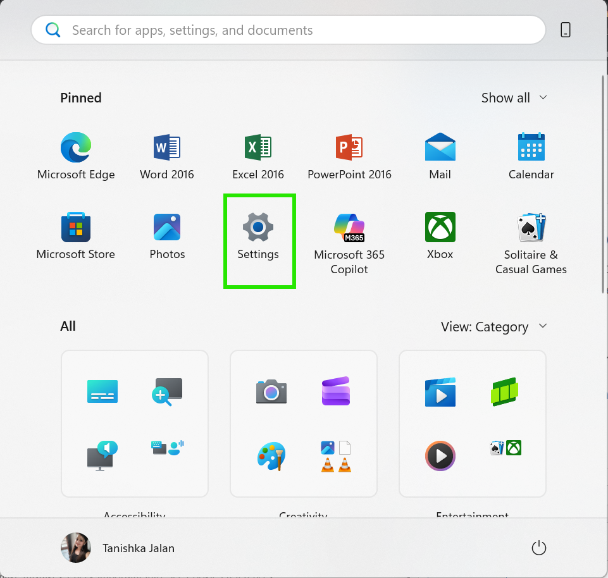Open Solitaire & Casual Games
The width and height of the screenshot is (608, 578).
pyautogui.click(x=531, y=243)
